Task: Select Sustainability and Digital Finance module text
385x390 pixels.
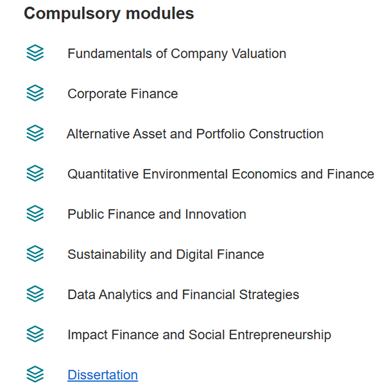Action: point(166,254)
